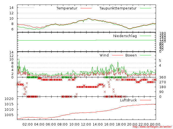This screenshot has height=129, width=173.
Task: Click the 1005 pressure axis value
Action: [9, 115]
